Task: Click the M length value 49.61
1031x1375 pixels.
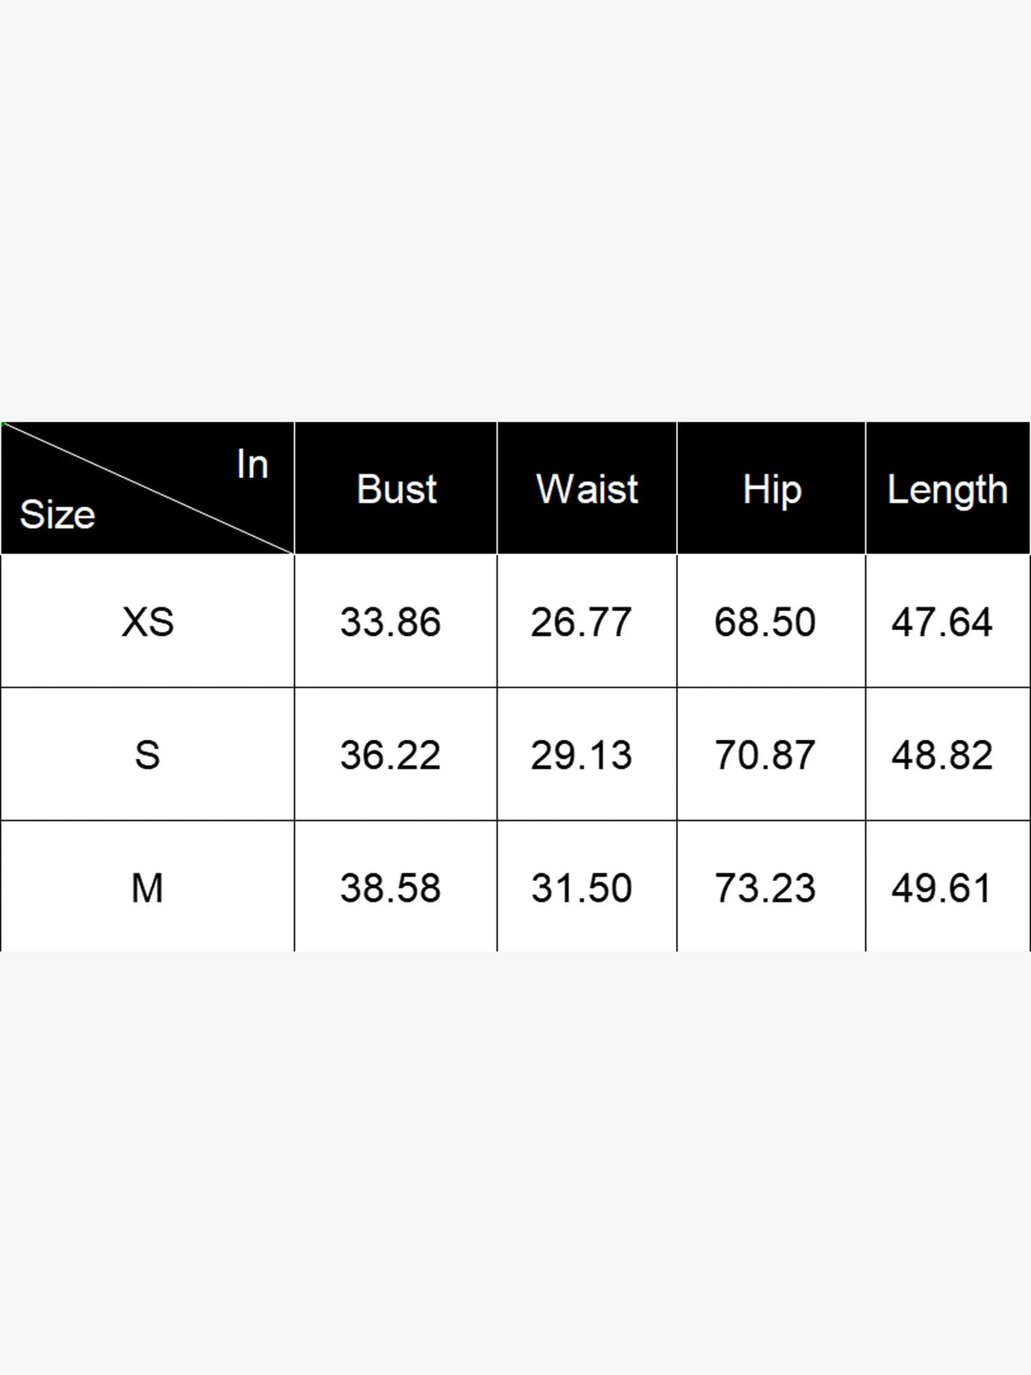Action: click(x=942, y=888)
